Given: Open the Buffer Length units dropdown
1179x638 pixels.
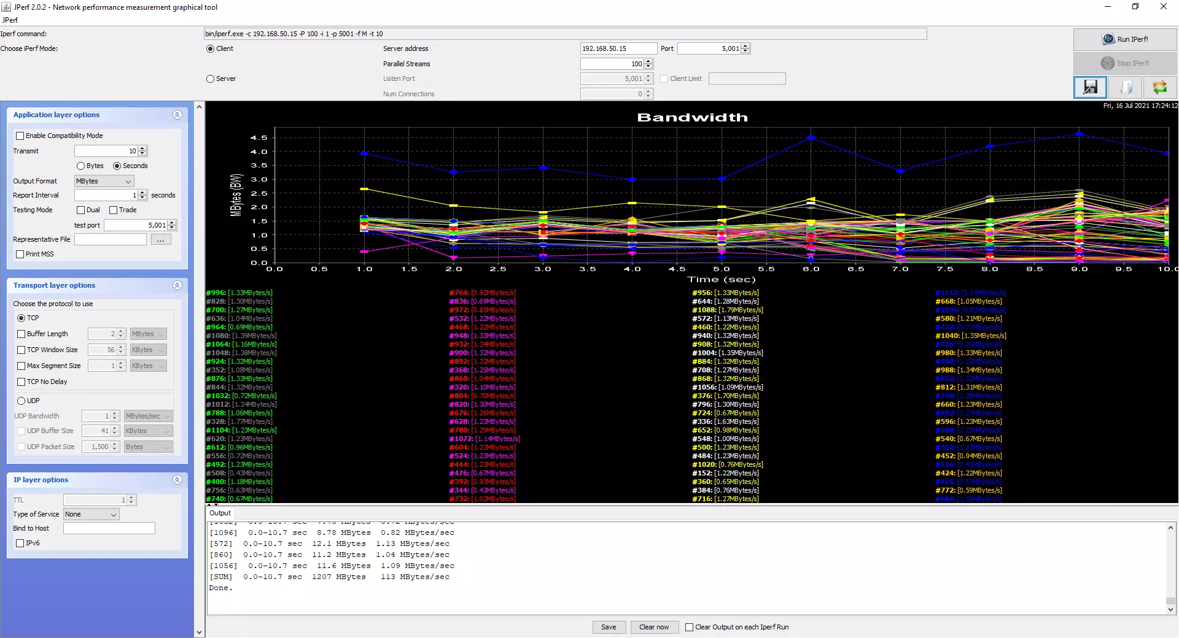Looking at the screenshot, I should 148,334.
